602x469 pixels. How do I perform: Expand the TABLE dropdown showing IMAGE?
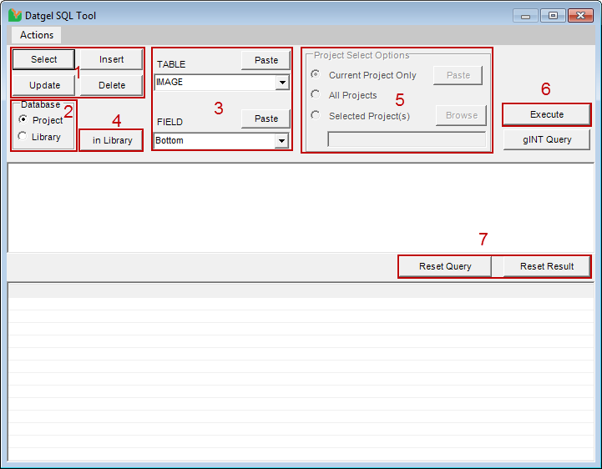[281, 83]
